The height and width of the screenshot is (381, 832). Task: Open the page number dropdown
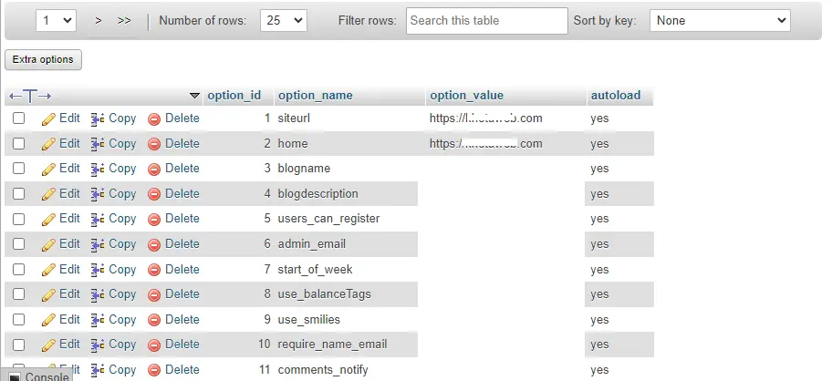(57, 20)
